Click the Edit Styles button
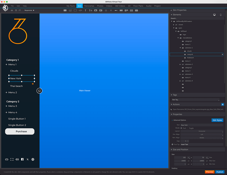This screenshot has width=227, height=175. [217, 120]
